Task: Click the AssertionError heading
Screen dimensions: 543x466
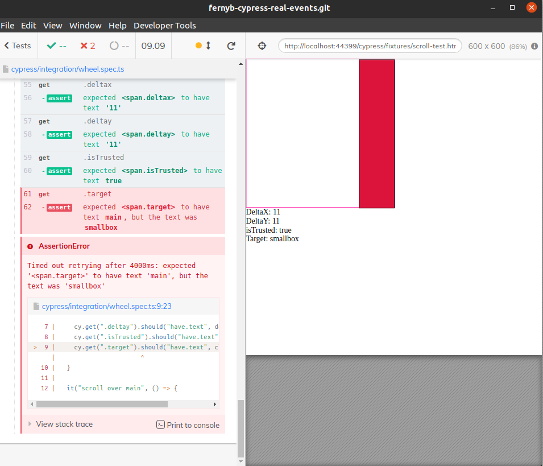Action: coord(64,246)
